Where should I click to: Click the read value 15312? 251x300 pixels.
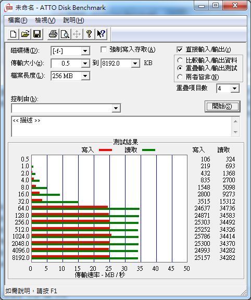pos(227,201)
